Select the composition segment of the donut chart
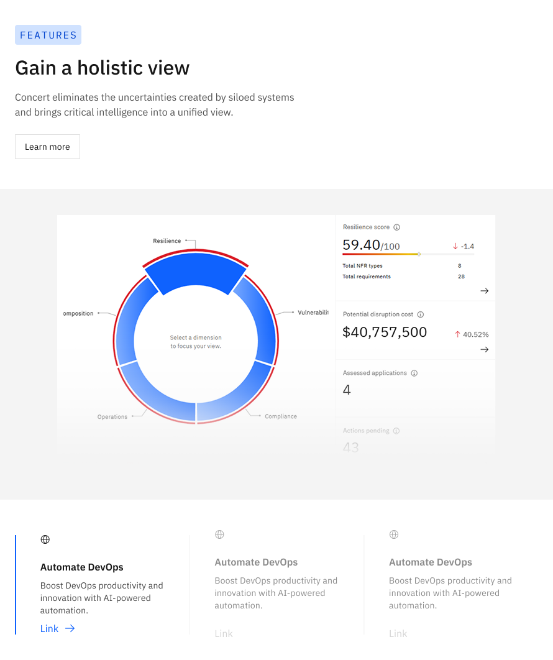Image resolution: width=553 pixels, height=660 pixels. pyautogui.click(x=130, y=321)
